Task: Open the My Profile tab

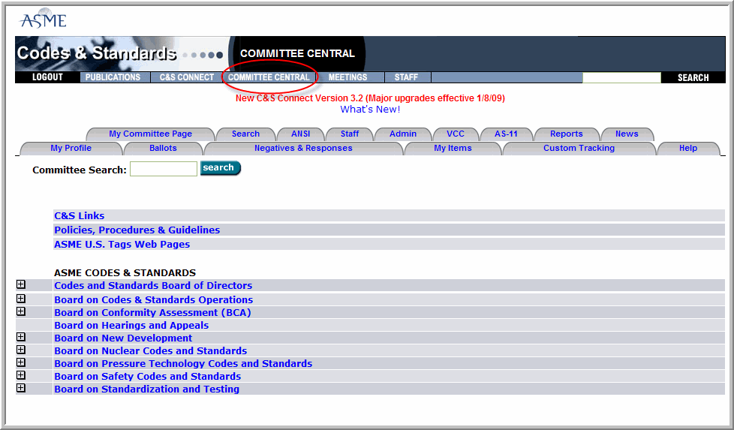Action: click(x=71, y=149)
